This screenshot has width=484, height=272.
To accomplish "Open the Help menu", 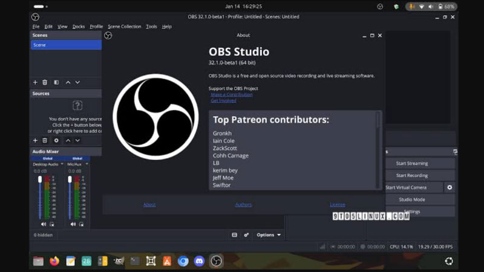I will pyautogui.click(x=167, y=27).
